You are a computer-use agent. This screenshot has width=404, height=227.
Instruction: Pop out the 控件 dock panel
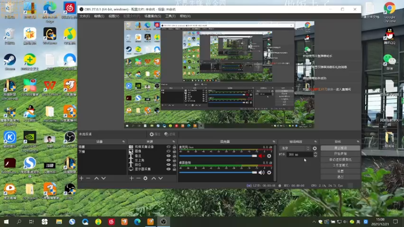(x=358, y=142)
